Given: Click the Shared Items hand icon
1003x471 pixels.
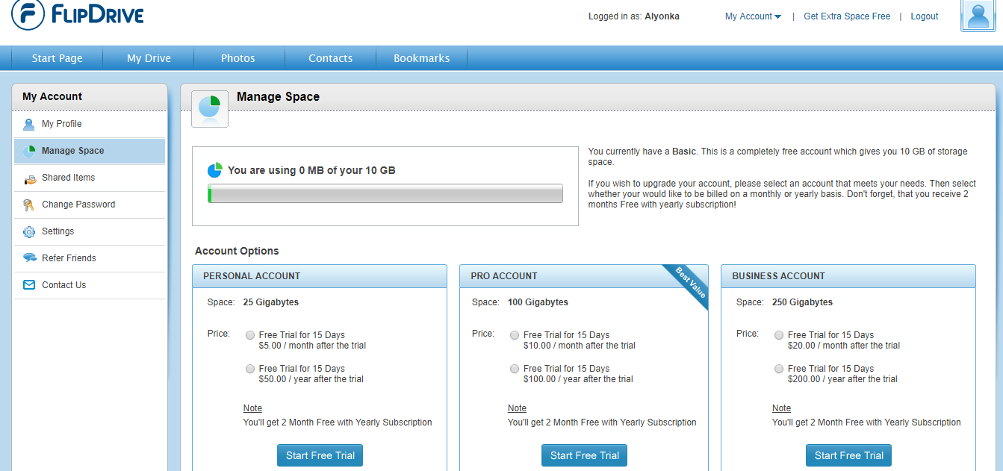Looking at the screenshot, I should [29, 178].
